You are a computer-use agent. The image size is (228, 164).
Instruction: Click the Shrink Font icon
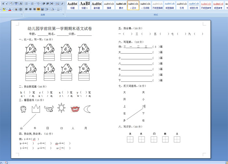point(7,3)
